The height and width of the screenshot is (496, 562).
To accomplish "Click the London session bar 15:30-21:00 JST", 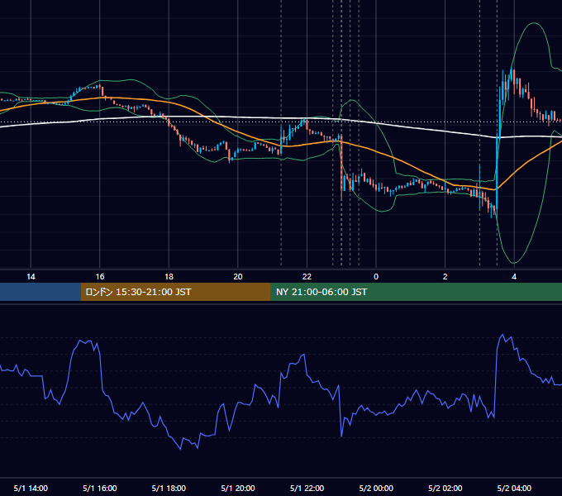I will 175,292.
